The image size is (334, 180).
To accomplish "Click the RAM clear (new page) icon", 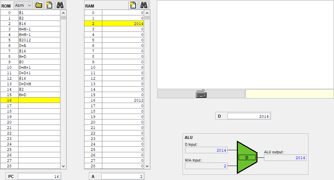I will click(133, 5).
